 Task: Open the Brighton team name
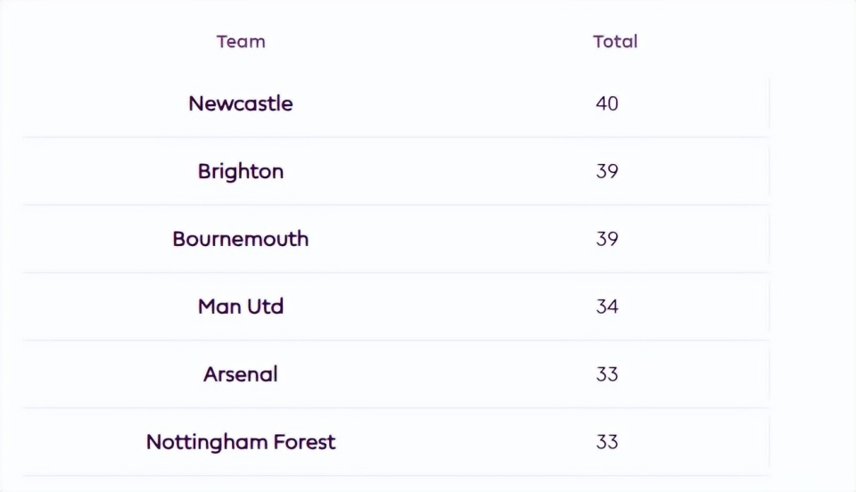(x=241, y=171)
